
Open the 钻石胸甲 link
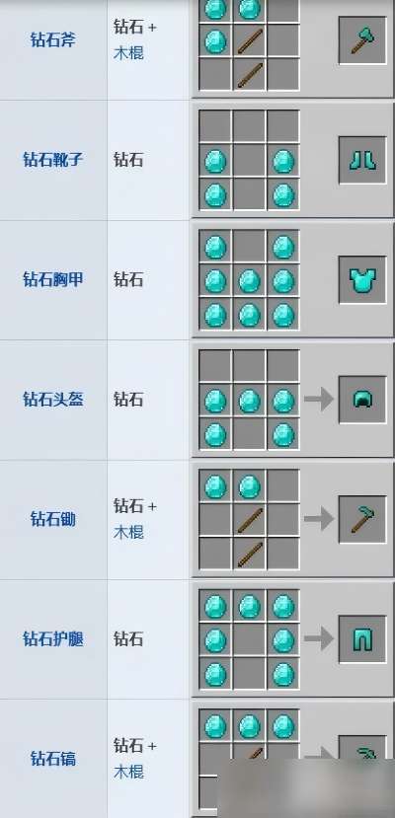coord(53,279)
